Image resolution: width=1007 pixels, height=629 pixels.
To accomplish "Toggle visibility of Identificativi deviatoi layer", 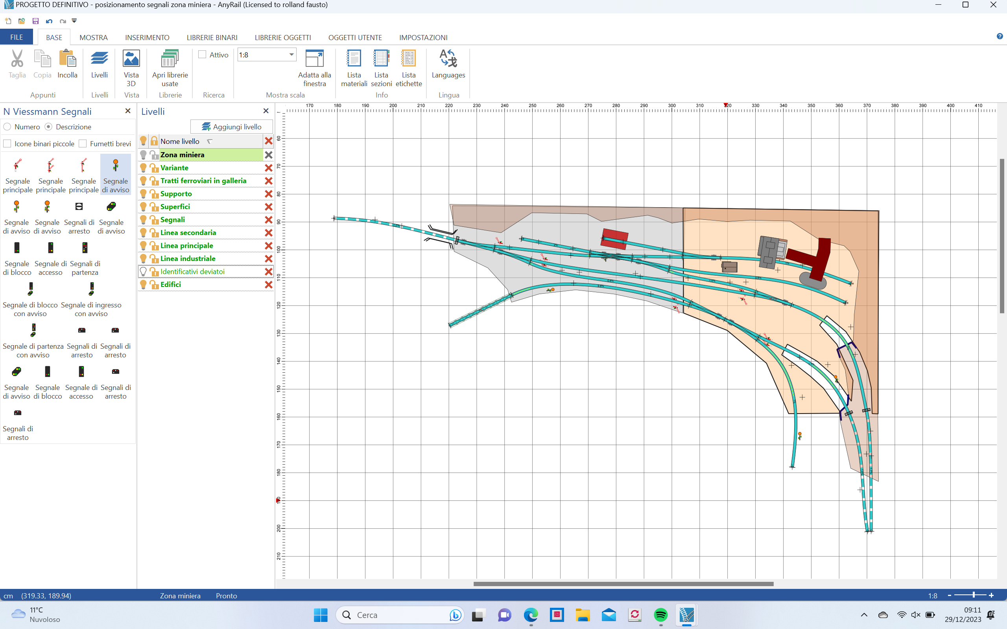I will coord(143,272).
